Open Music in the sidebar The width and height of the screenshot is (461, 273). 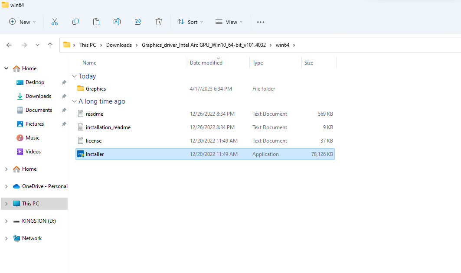(33, 137)
